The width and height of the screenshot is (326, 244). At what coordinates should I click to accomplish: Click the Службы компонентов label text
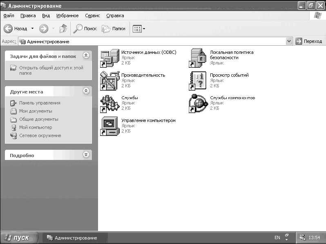point(232,98)
